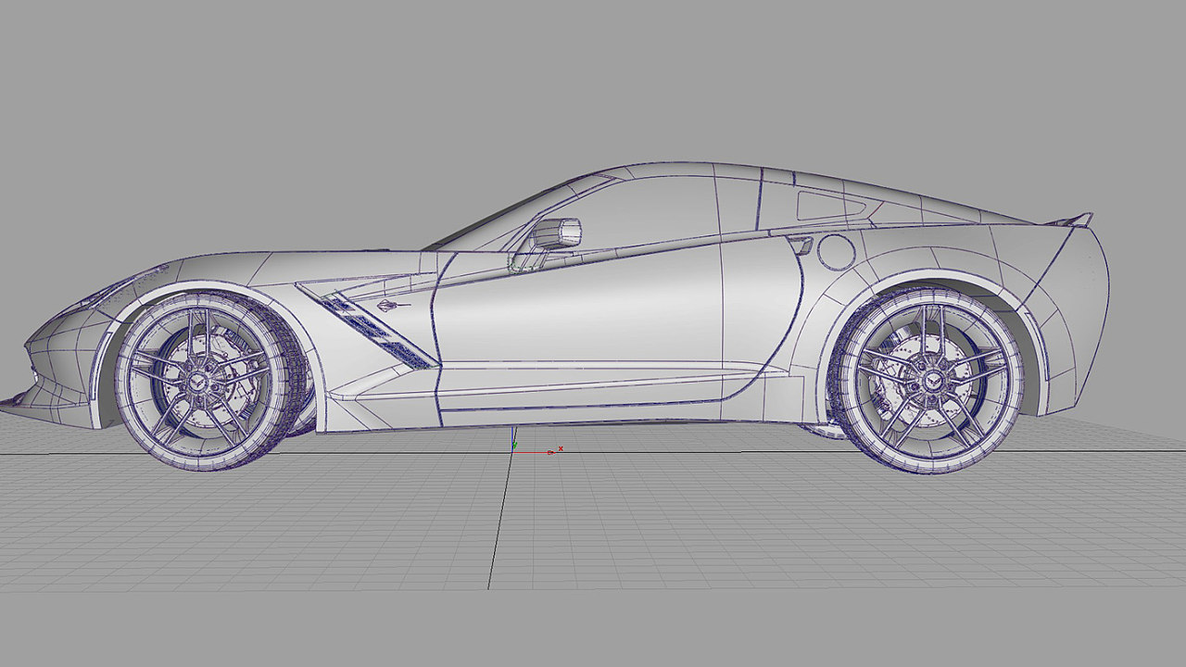Click the door handle behind the door
Viewport: 1186px width, 667px height.
[802, 245]
